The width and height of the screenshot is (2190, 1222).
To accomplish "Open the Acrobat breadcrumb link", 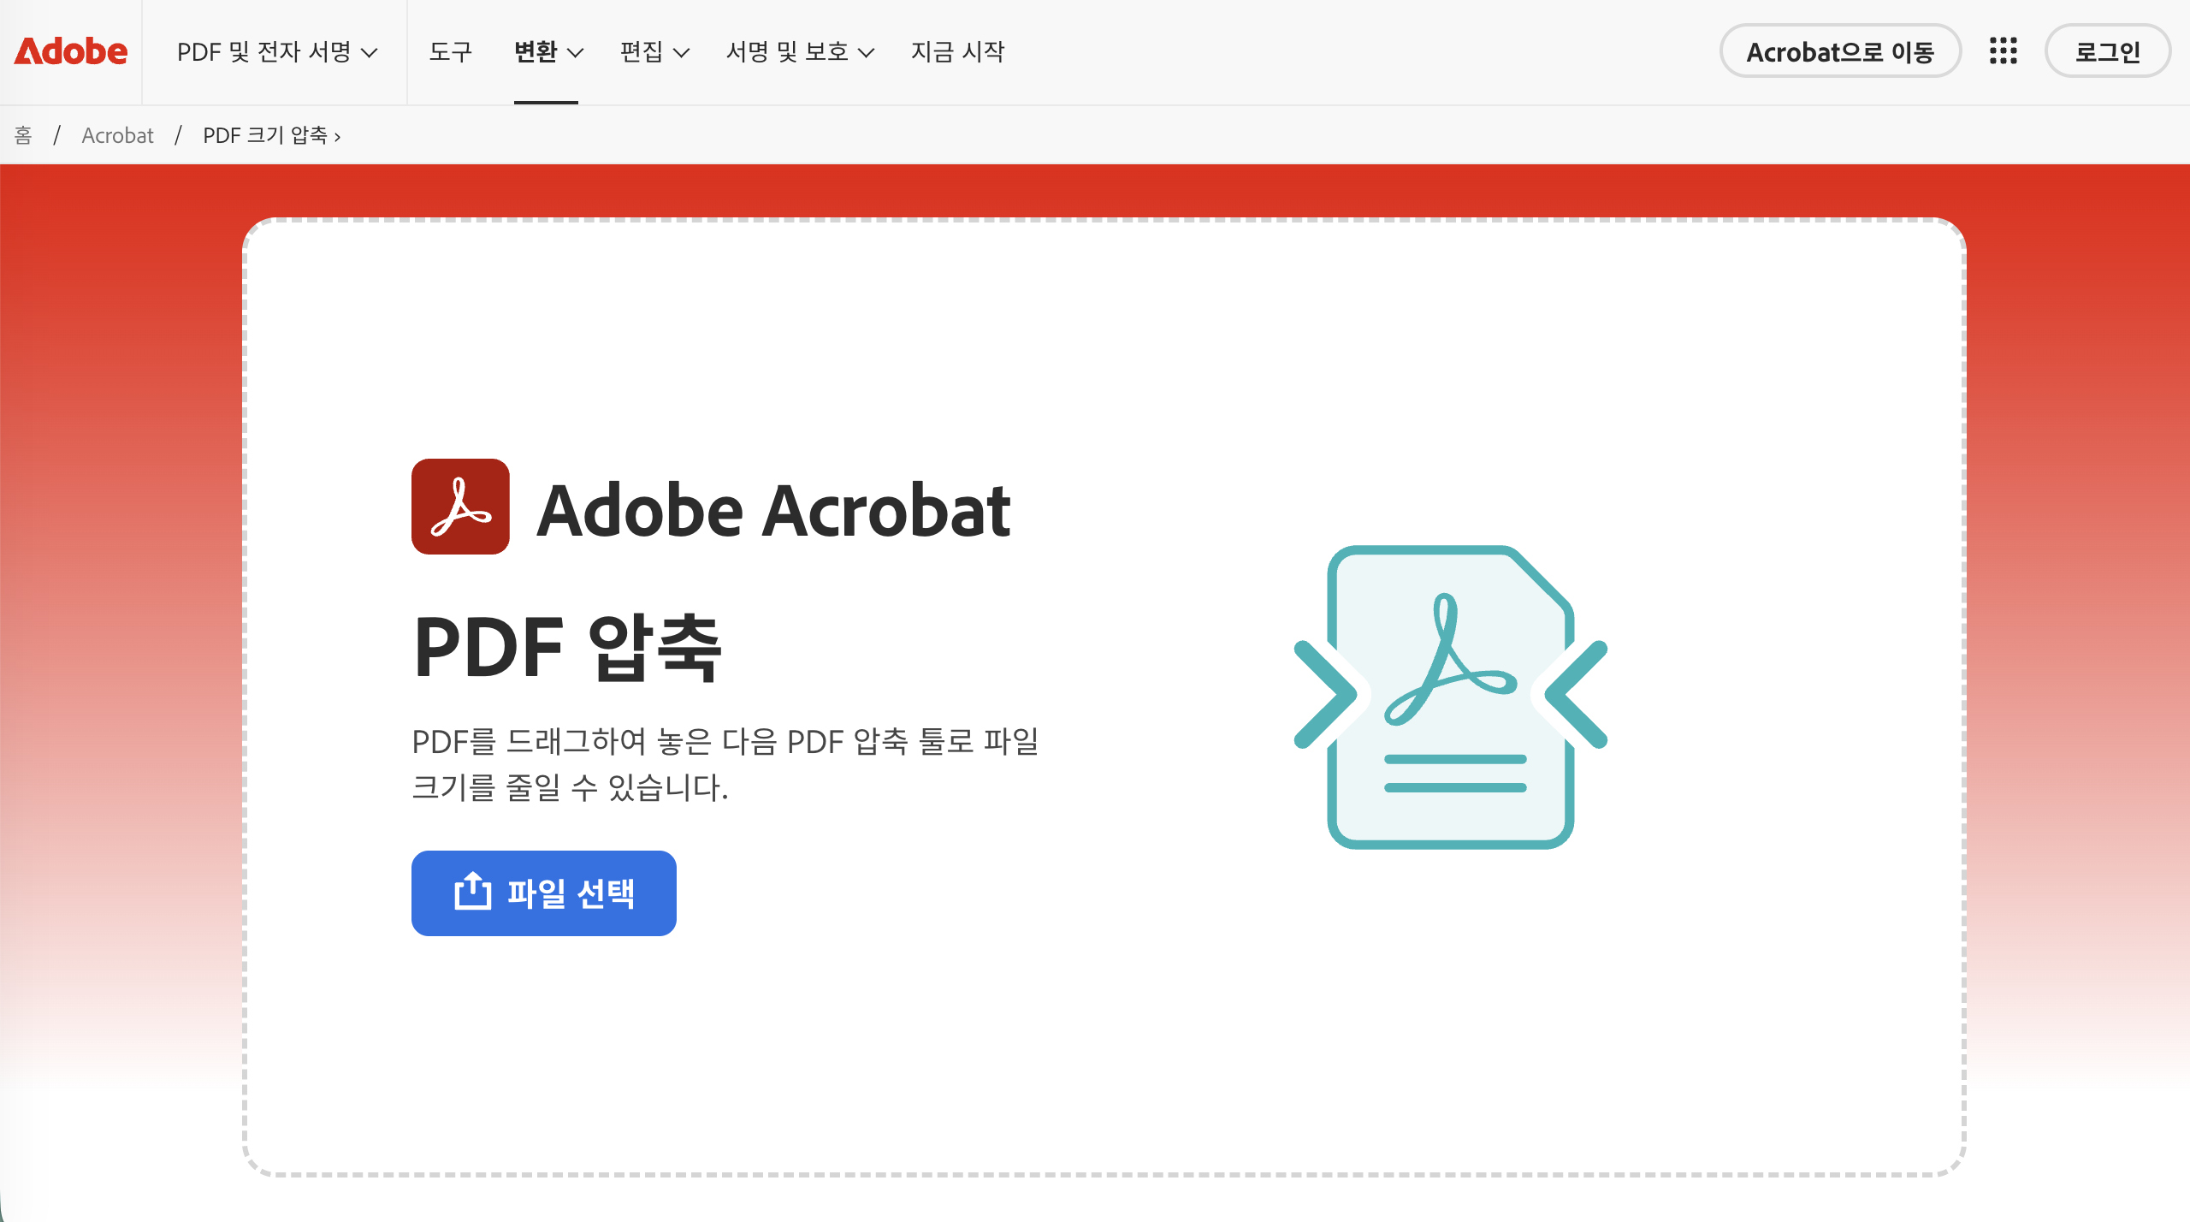I will click(117, 135).
